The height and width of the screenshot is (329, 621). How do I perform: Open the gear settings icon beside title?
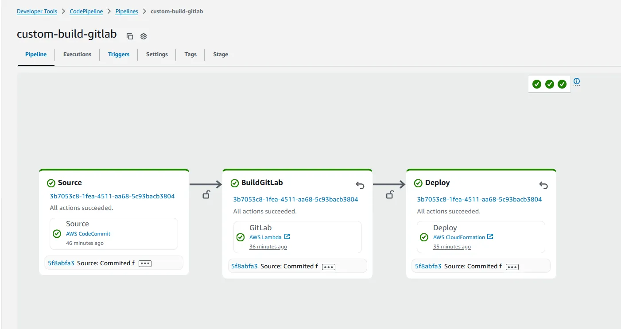tap(144, 36)
